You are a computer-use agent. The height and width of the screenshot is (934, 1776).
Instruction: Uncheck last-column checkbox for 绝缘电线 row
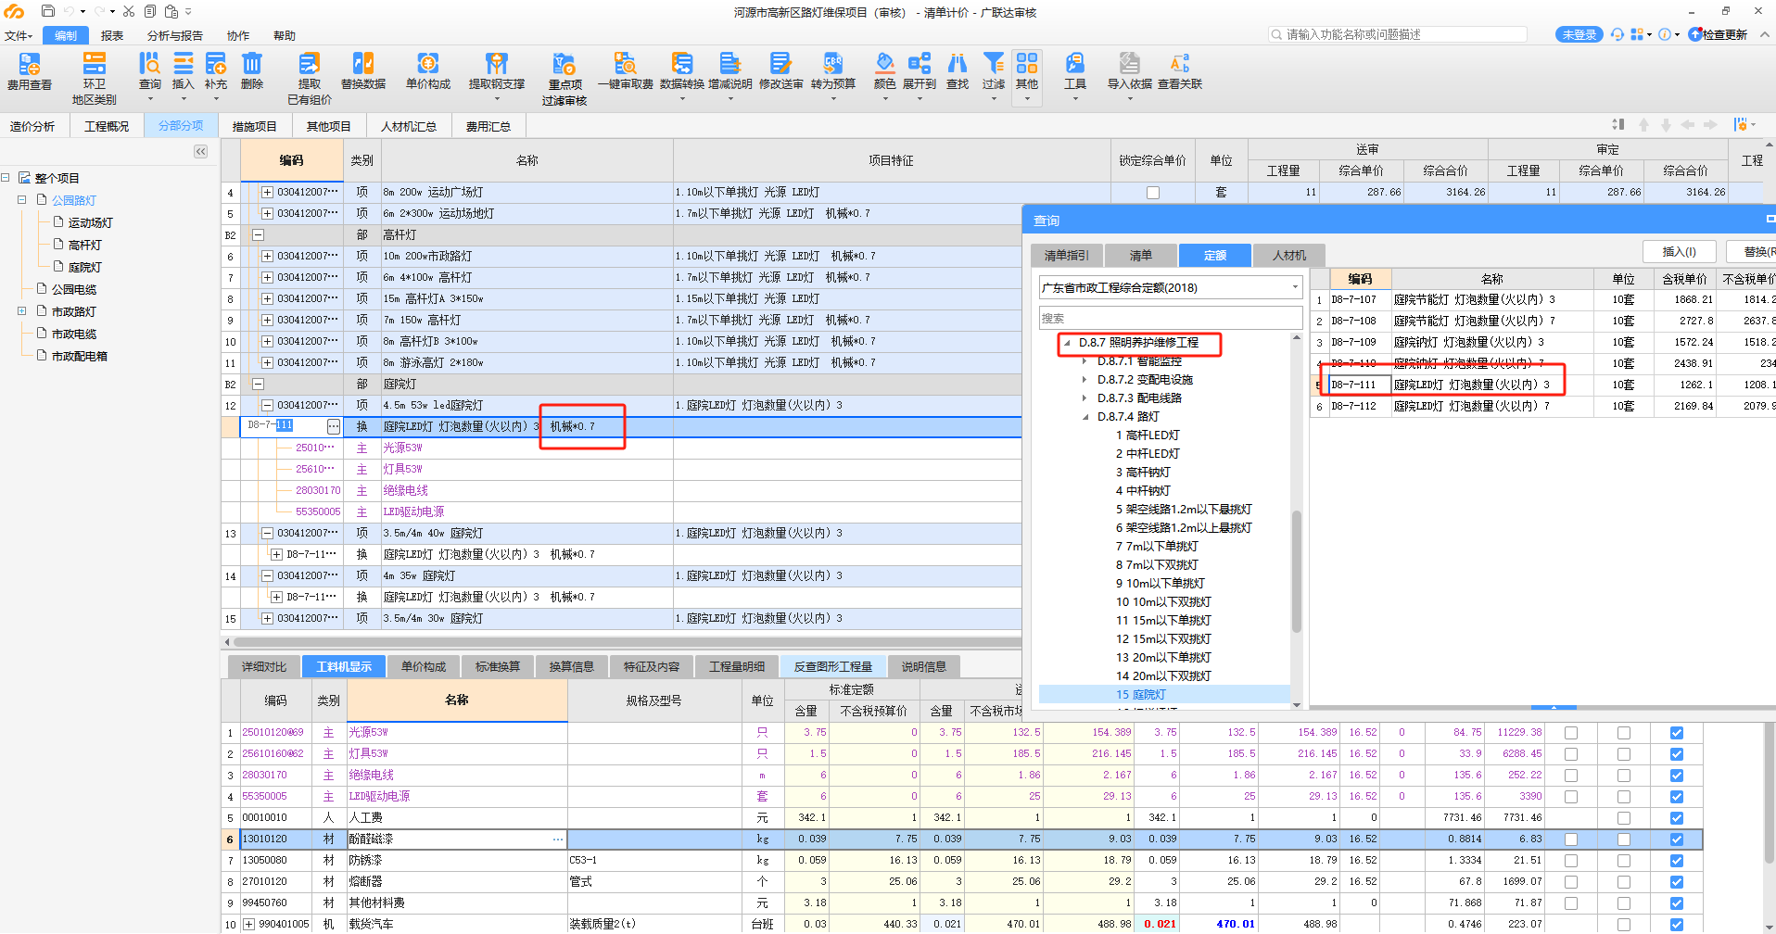pyautogui.click(x=1676, y=776)
